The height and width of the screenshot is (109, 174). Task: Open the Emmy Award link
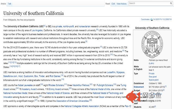[55, 89]
